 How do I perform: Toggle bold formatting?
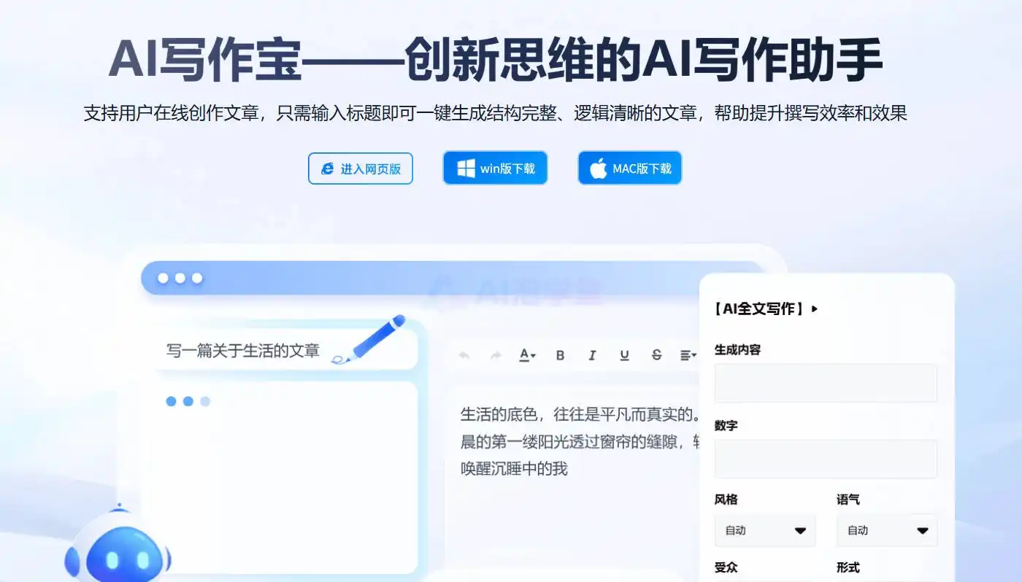coord(560,355)
